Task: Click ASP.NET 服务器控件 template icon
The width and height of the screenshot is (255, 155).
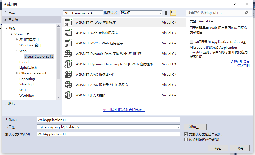Action: [x=68, y=95]
